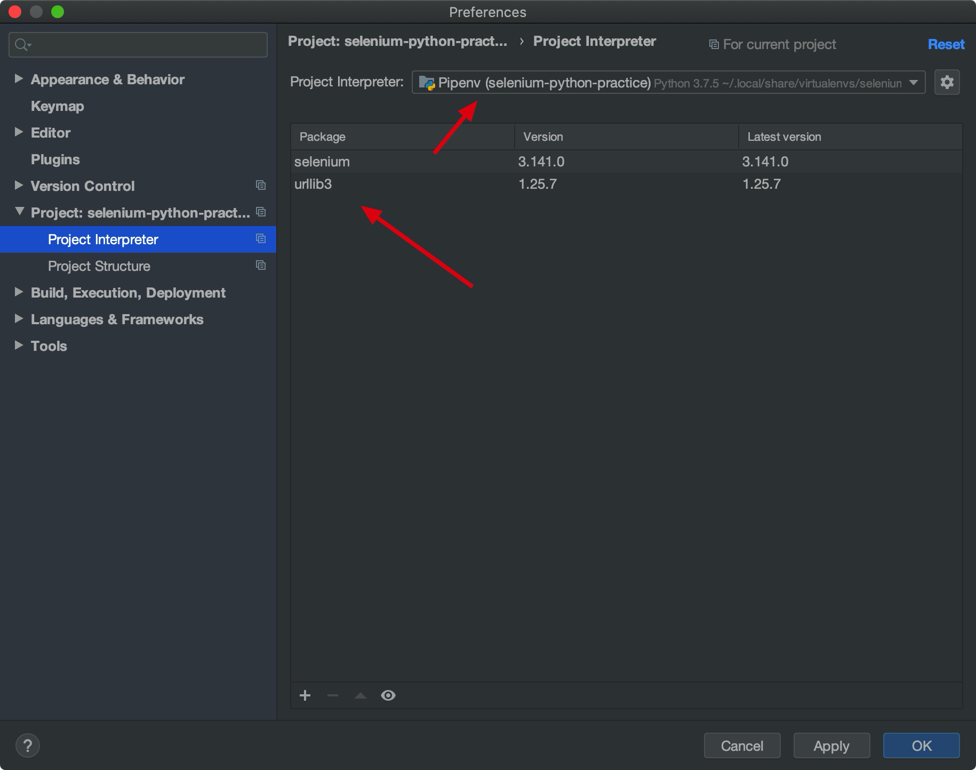Image resolution: width=976 pixels, height=770 pixels.
Task: Expand Appearance & Behavior section
Action: click(x=19, y=79)
